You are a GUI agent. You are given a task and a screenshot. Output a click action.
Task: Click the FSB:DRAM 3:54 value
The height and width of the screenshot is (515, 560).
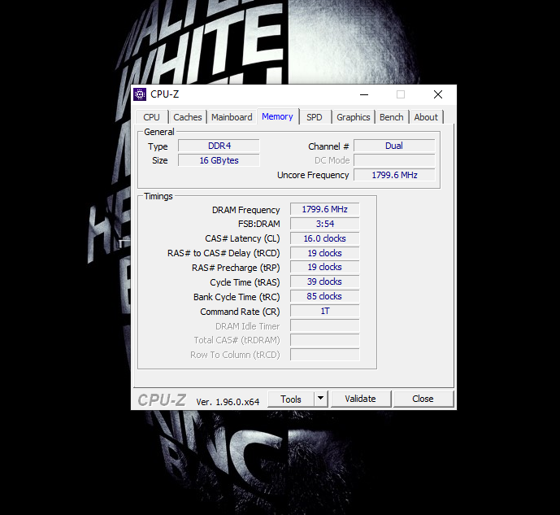(x=324, y=224)
